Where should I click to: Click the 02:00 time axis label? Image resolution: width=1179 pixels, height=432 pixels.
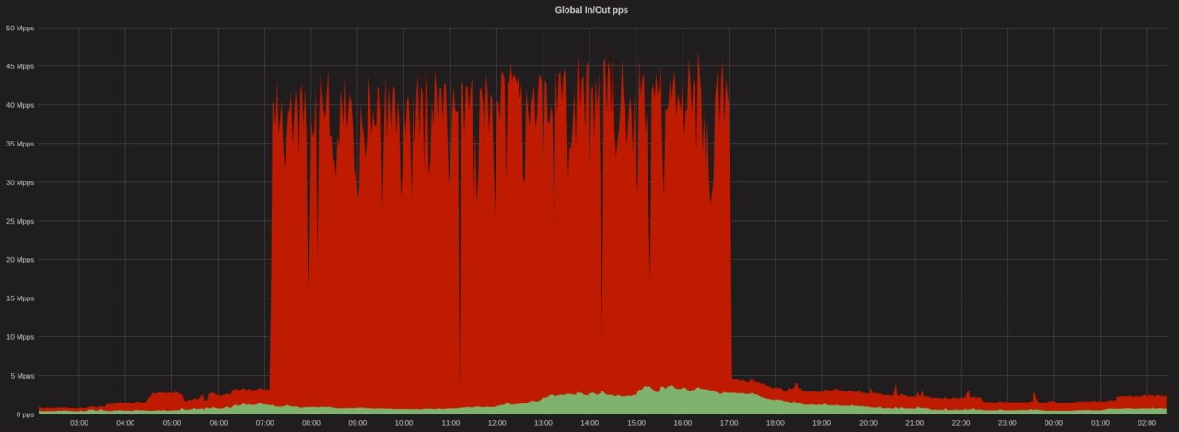coord(1146,424)
